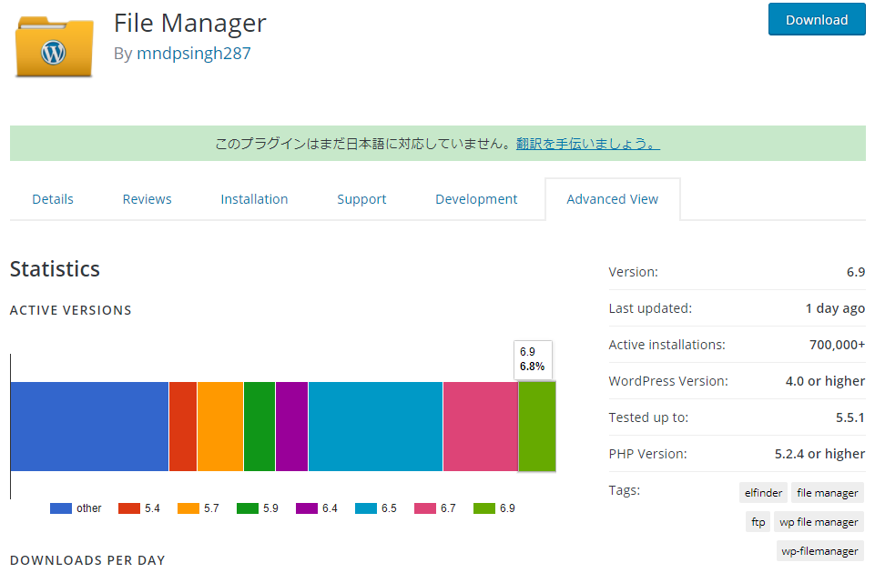This screenshot has height=573, width=875.
Task: Open author link mndpsingh287
Action: click(x=194, y=54)
